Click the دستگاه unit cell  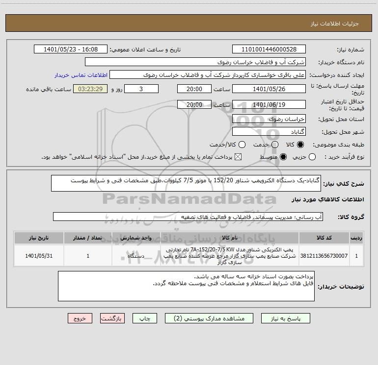point(136,256)
